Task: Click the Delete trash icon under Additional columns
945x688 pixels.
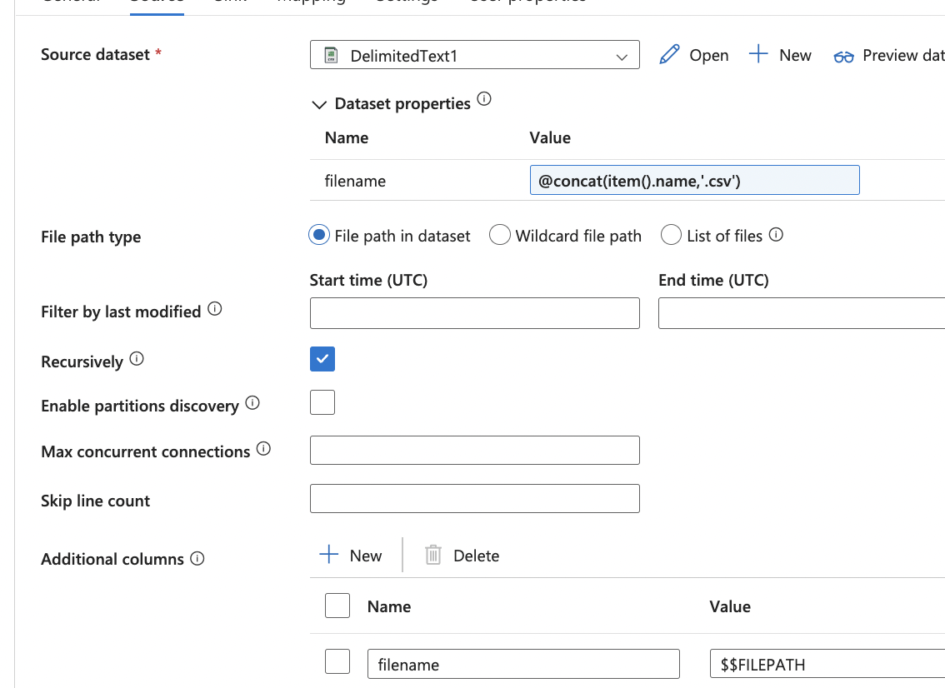Action: coord(432,555)
